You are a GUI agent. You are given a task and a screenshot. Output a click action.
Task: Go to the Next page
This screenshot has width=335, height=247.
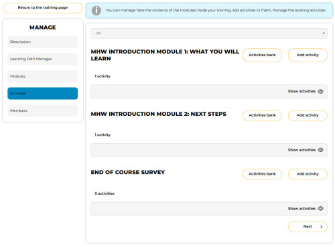308,227
